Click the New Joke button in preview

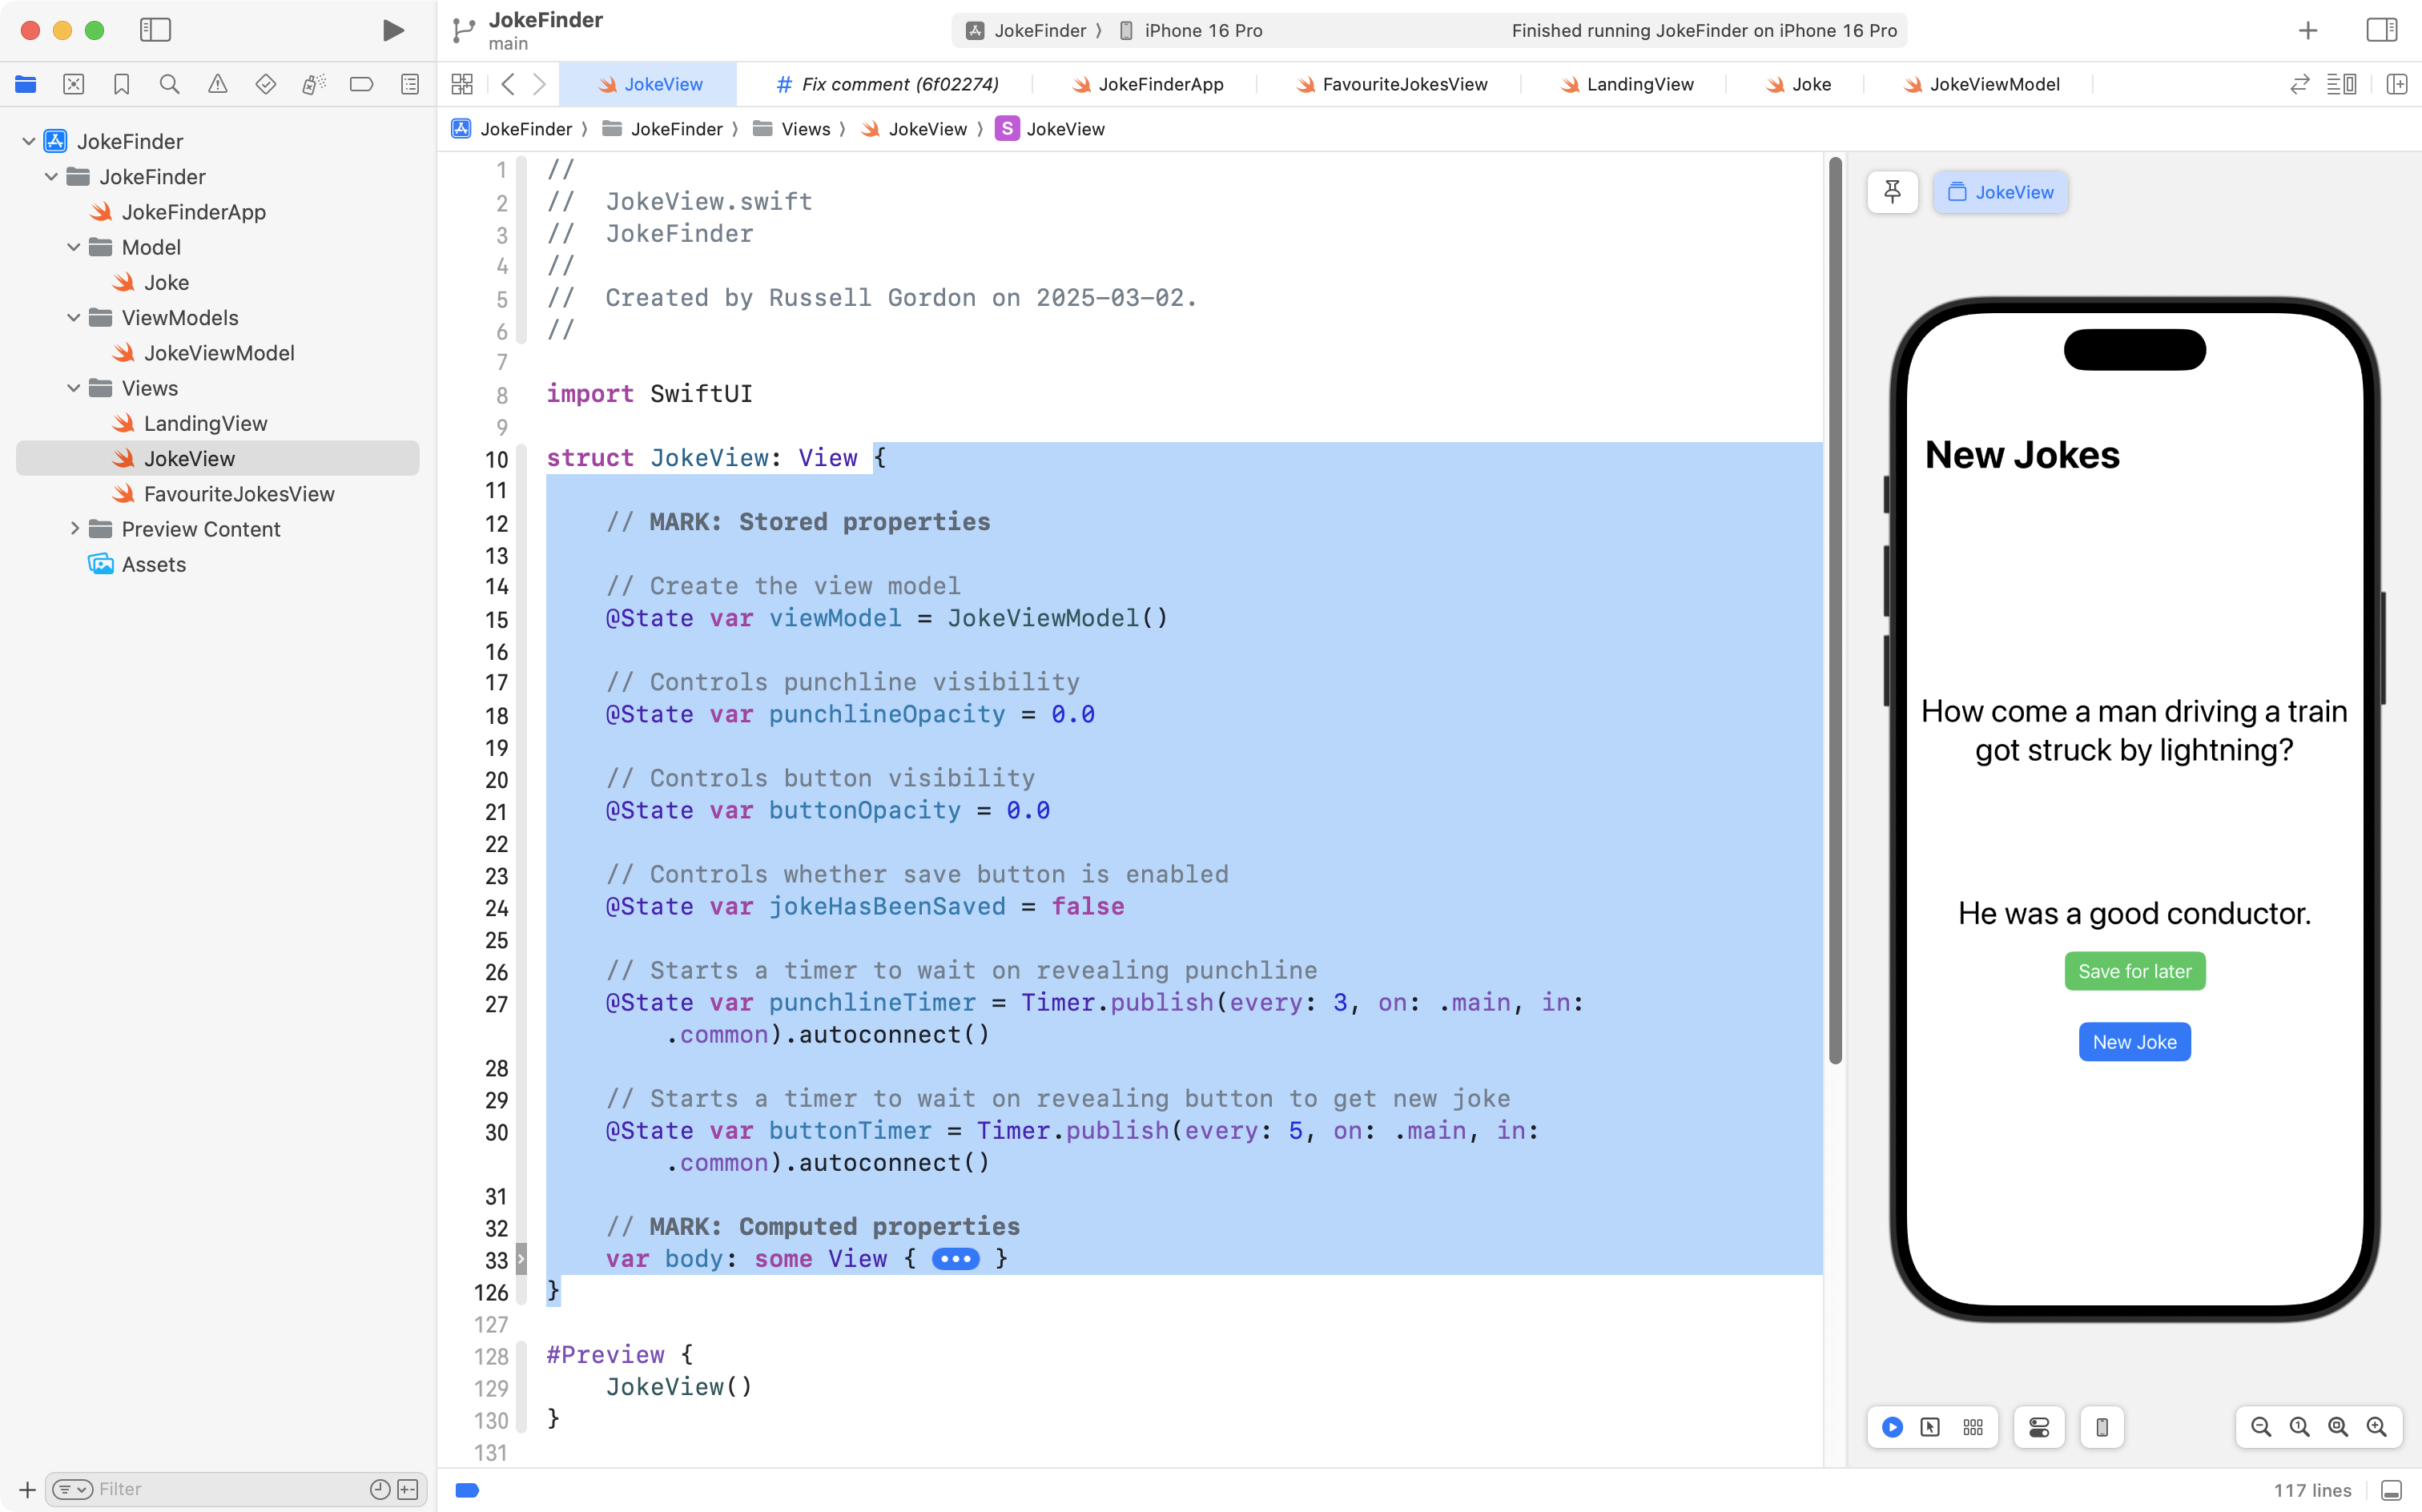click(2134, 1042)
